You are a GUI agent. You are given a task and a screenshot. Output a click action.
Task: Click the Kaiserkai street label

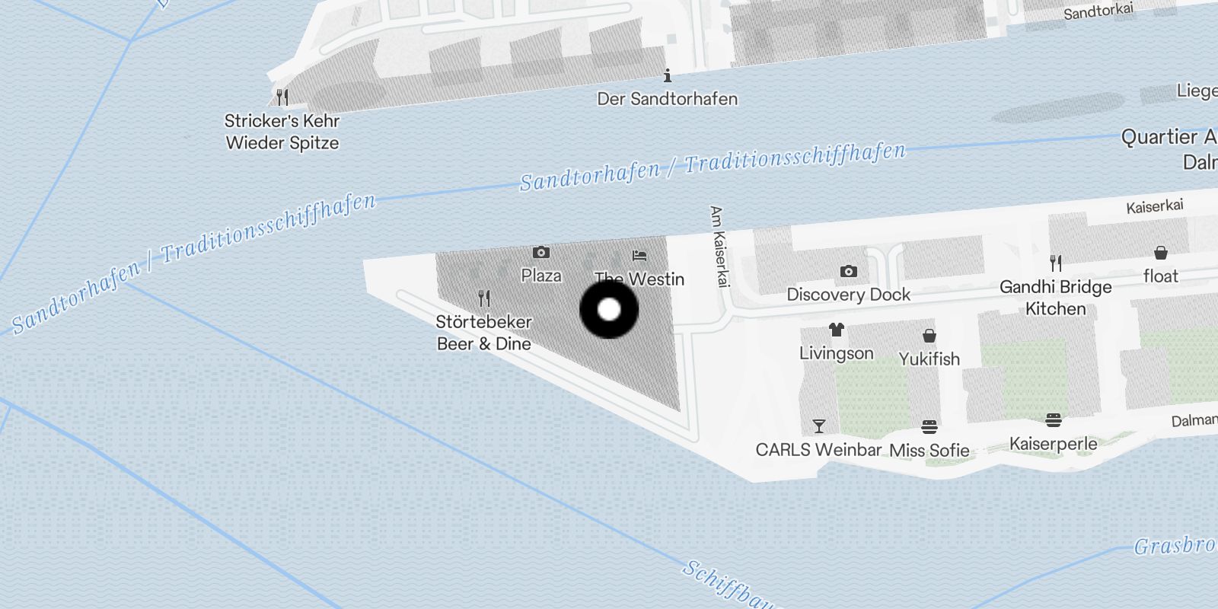1156,206
